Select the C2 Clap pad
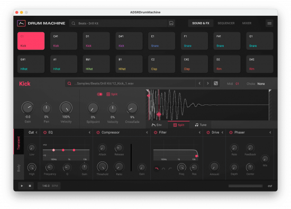This screenshot has height=209, width=291. (162, 64)
